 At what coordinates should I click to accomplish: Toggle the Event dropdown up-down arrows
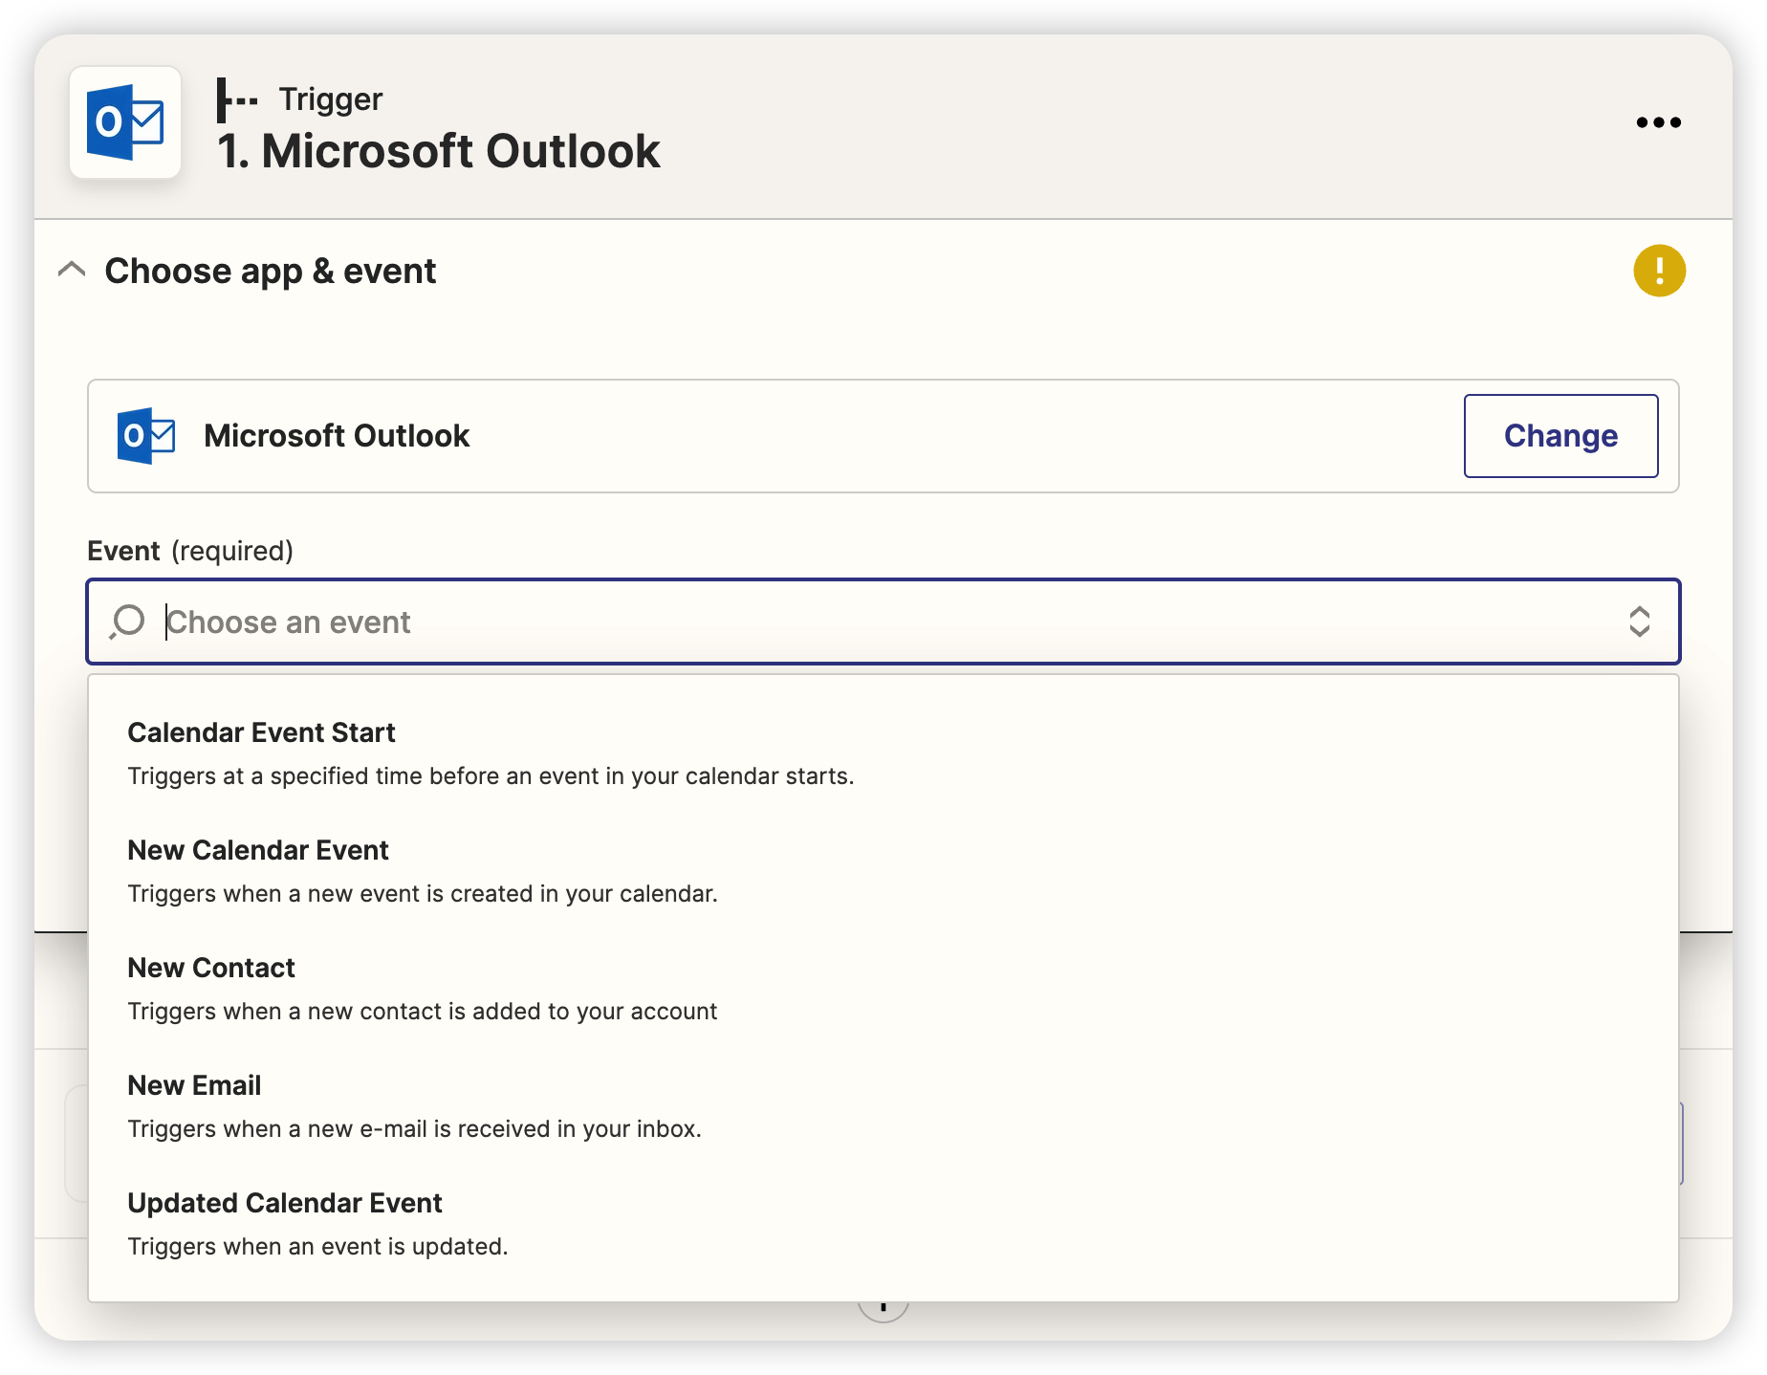(1639, 622)
